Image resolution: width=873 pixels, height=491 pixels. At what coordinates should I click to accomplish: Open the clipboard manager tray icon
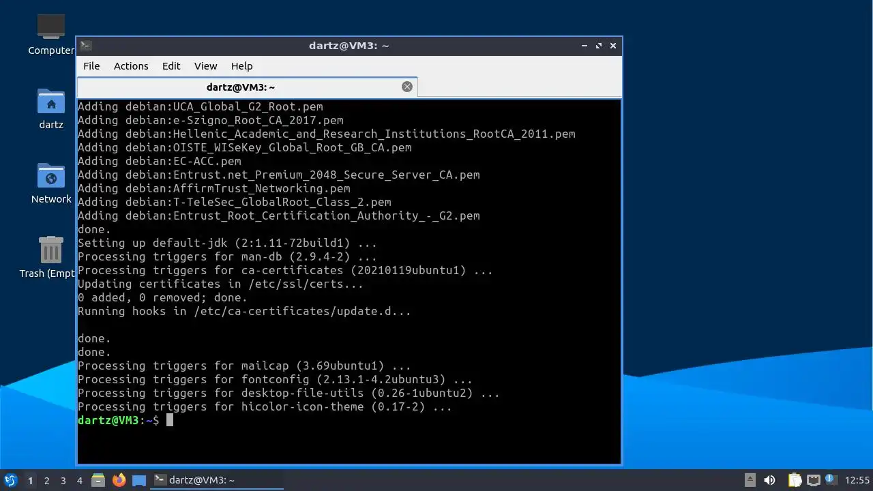pos(795,480)
